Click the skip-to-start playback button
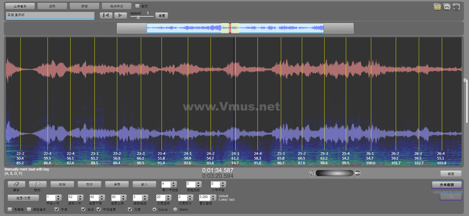This screenshot has width=469, height=216. coord(106,15)
